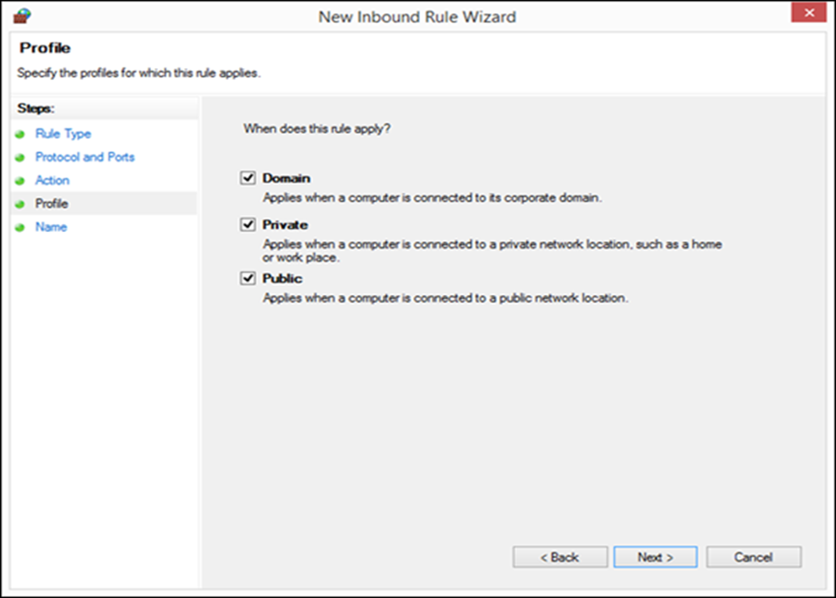Click green bullet beside Action

[20, 181]
